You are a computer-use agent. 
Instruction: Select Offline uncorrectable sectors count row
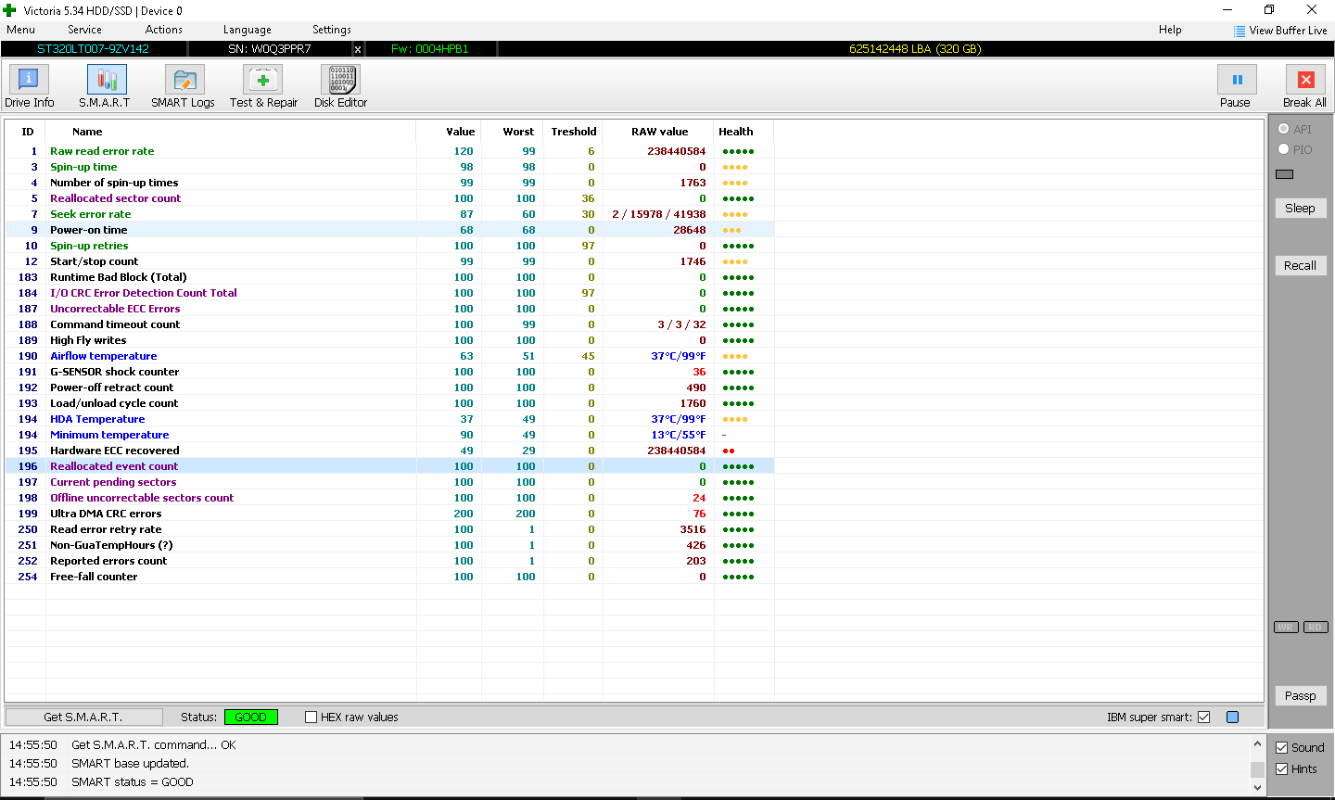(389, 498)
